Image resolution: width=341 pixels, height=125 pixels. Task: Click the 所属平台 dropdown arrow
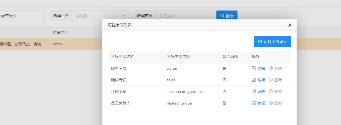pos(124,16)
